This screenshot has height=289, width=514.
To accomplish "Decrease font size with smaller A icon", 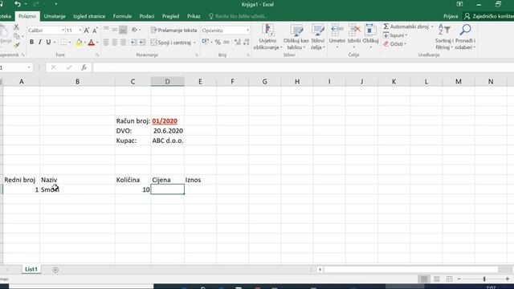I will [95, 31].
